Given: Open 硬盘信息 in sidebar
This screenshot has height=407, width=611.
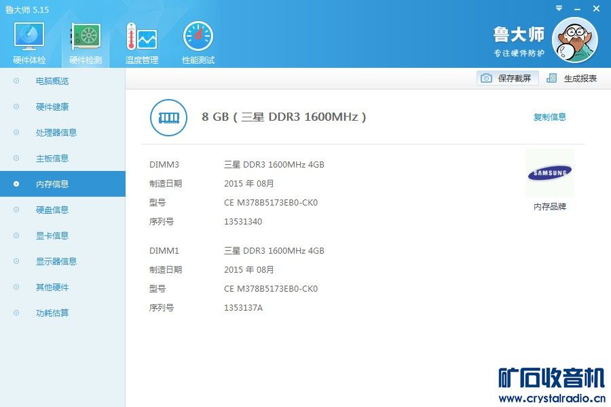Looking at the screenshot, I should click(x=62, y=210).
